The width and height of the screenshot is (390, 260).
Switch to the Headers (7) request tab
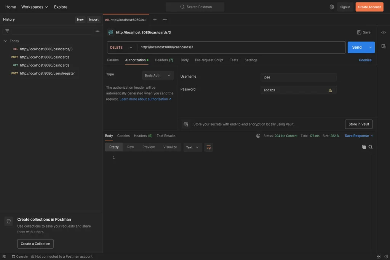(164, 60)
